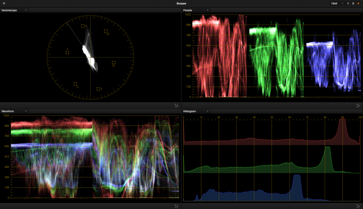Open the Parade display settings icon
363x209 pixels.
click(x=358, y=105)
